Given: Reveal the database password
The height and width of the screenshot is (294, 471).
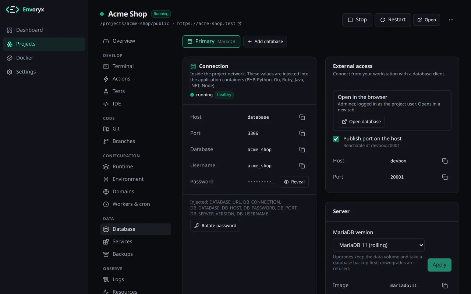Looking at the screenshot, I should point(294,182).
